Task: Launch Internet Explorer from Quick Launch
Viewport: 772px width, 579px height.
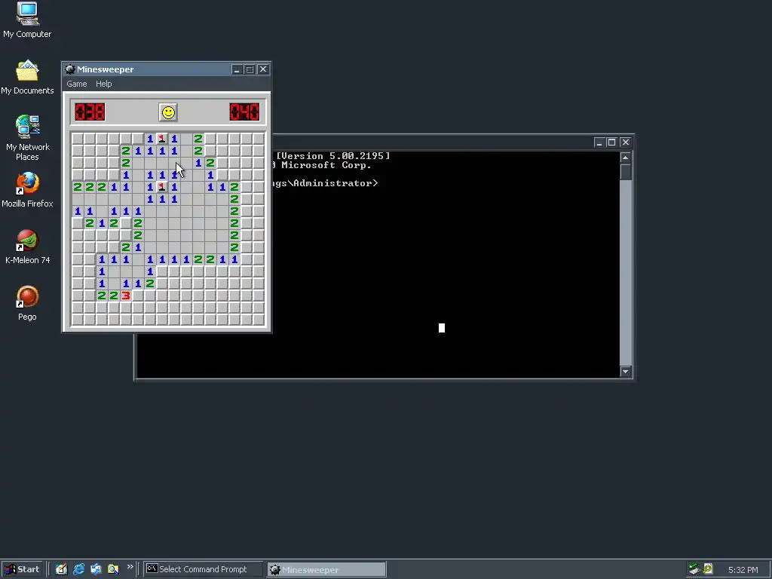Action: pos(78,569)
